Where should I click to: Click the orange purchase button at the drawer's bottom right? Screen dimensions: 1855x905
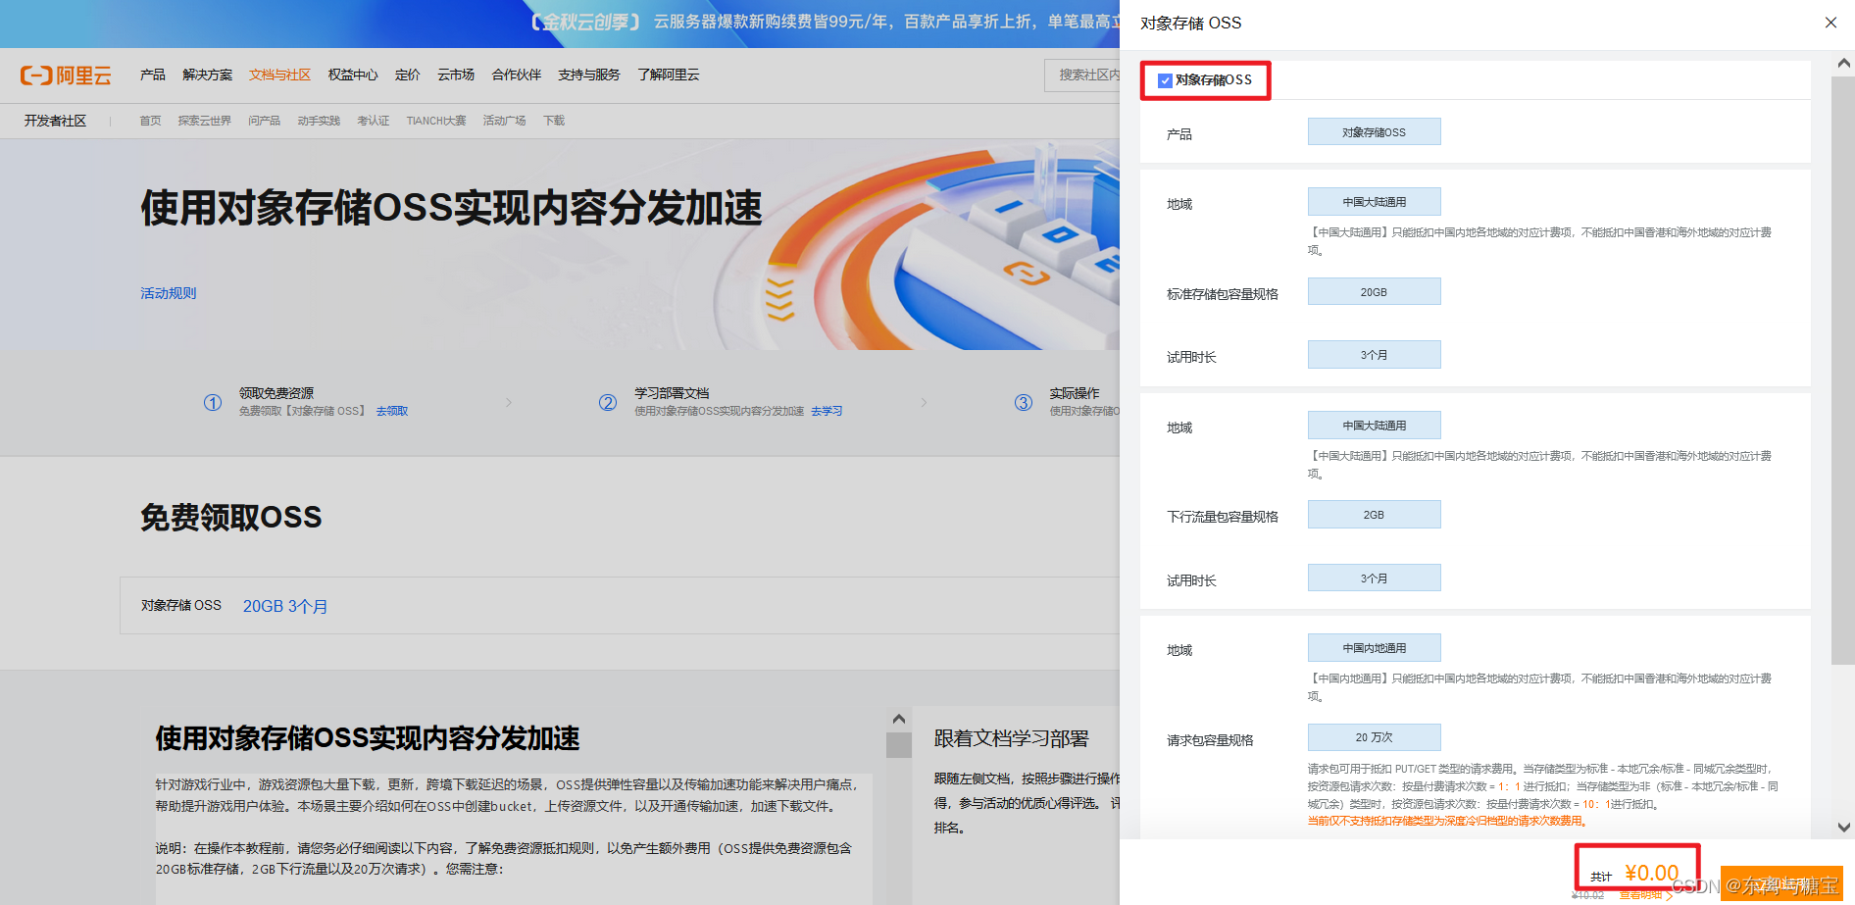[x=1781, y=883]
